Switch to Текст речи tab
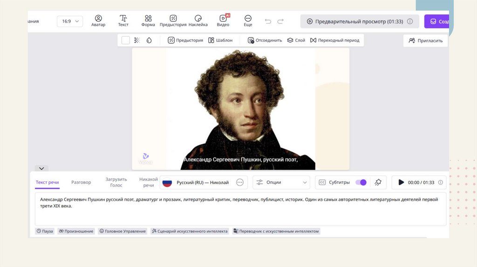The image size is (477, 267). pos(47,182)
